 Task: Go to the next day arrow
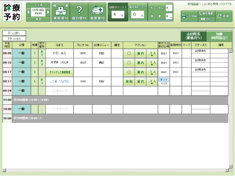point(48,12)
